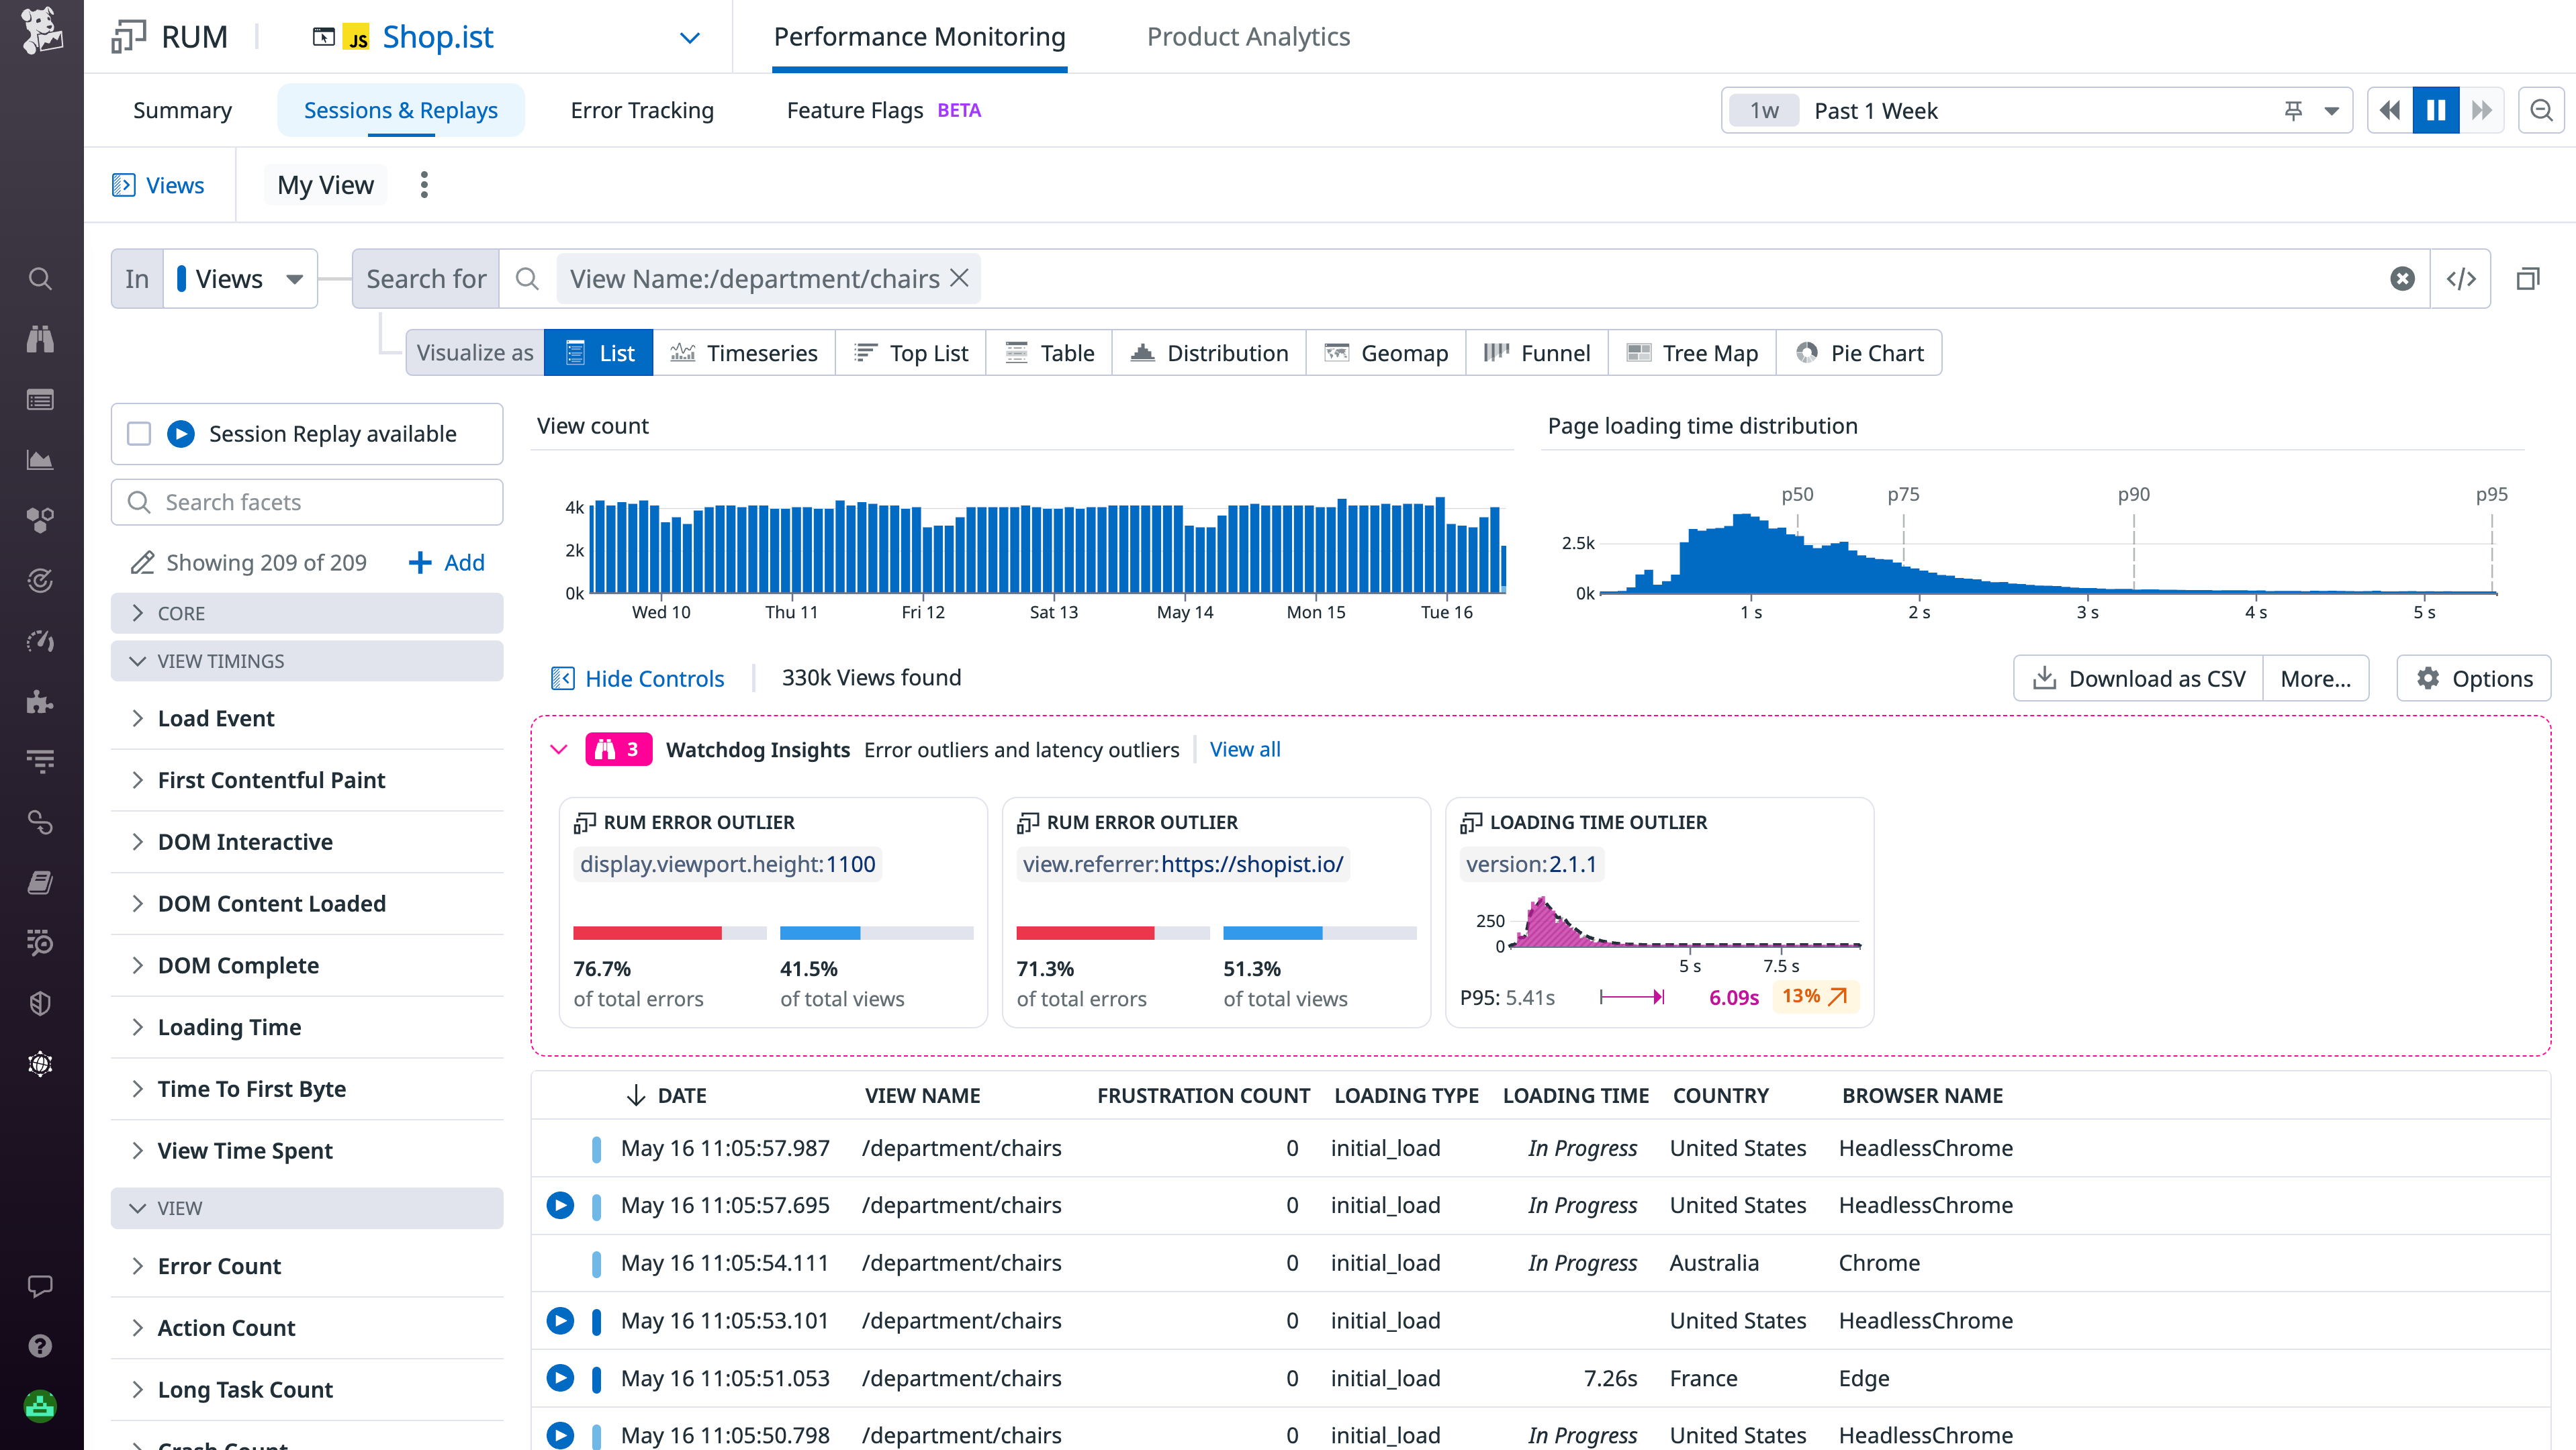Image resolution: width=2576 pixels, height=1450 pixels.
Task: Open Watchdog using the binoculars sidebar icon
Action: click(x=40, y=339)
